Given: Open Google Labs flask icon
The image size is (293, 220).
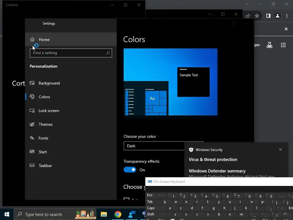Looking at the screenshot, I should [270, 45].
